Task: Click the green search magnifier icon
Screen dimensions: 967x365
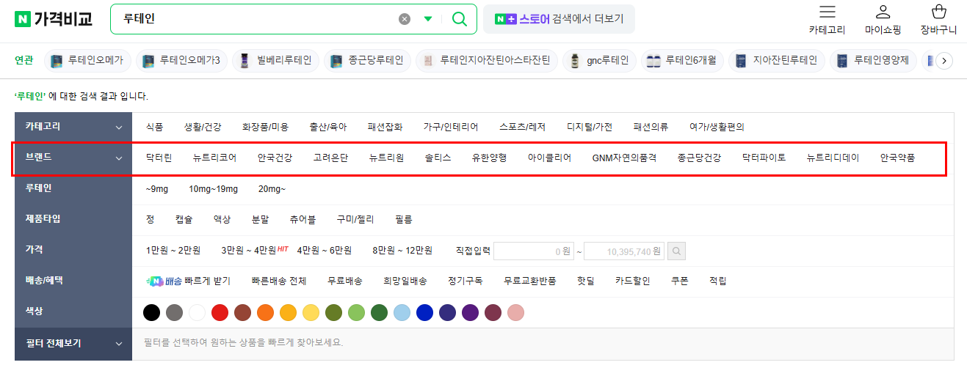Action: tap(460, 19)
